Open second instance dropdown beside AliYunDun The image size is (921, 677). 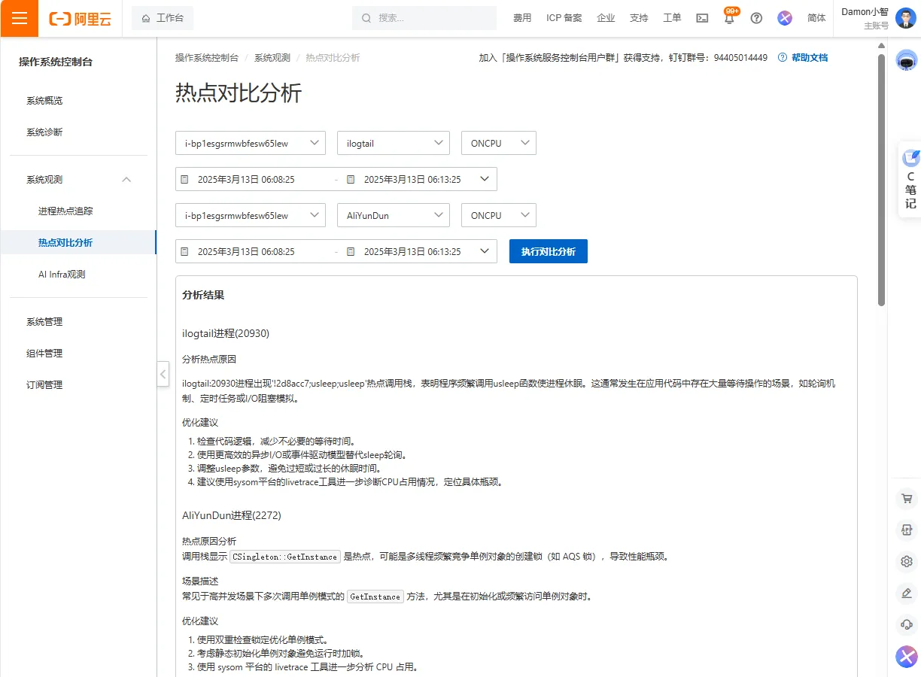click(251, 215)
